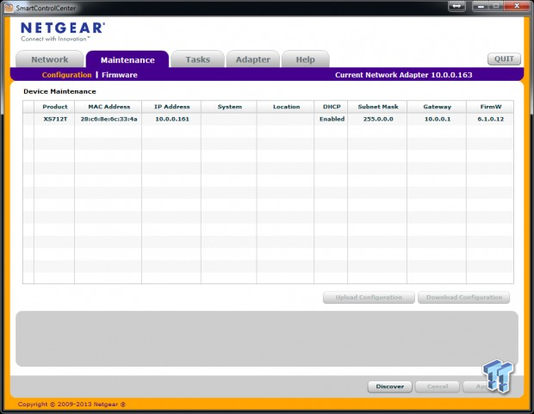Click subnet mask 255.0.0.0 cell
This screenshot has height=414, width=534.
[378, 119]
